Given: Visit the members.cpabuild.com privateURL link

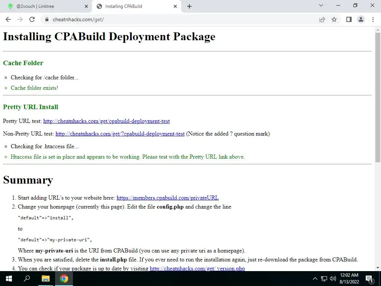Looking at the screenshot, I should coord(168,198).
